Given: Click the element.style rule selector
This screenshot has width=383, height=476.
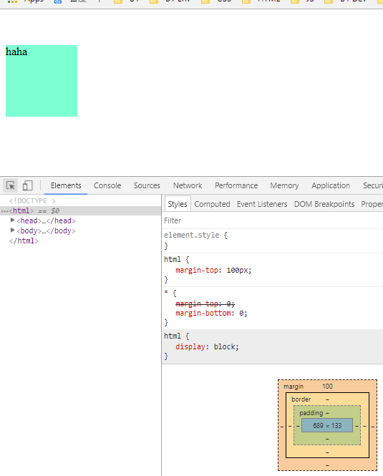Looking at the screenshot, I should point(192,235).
